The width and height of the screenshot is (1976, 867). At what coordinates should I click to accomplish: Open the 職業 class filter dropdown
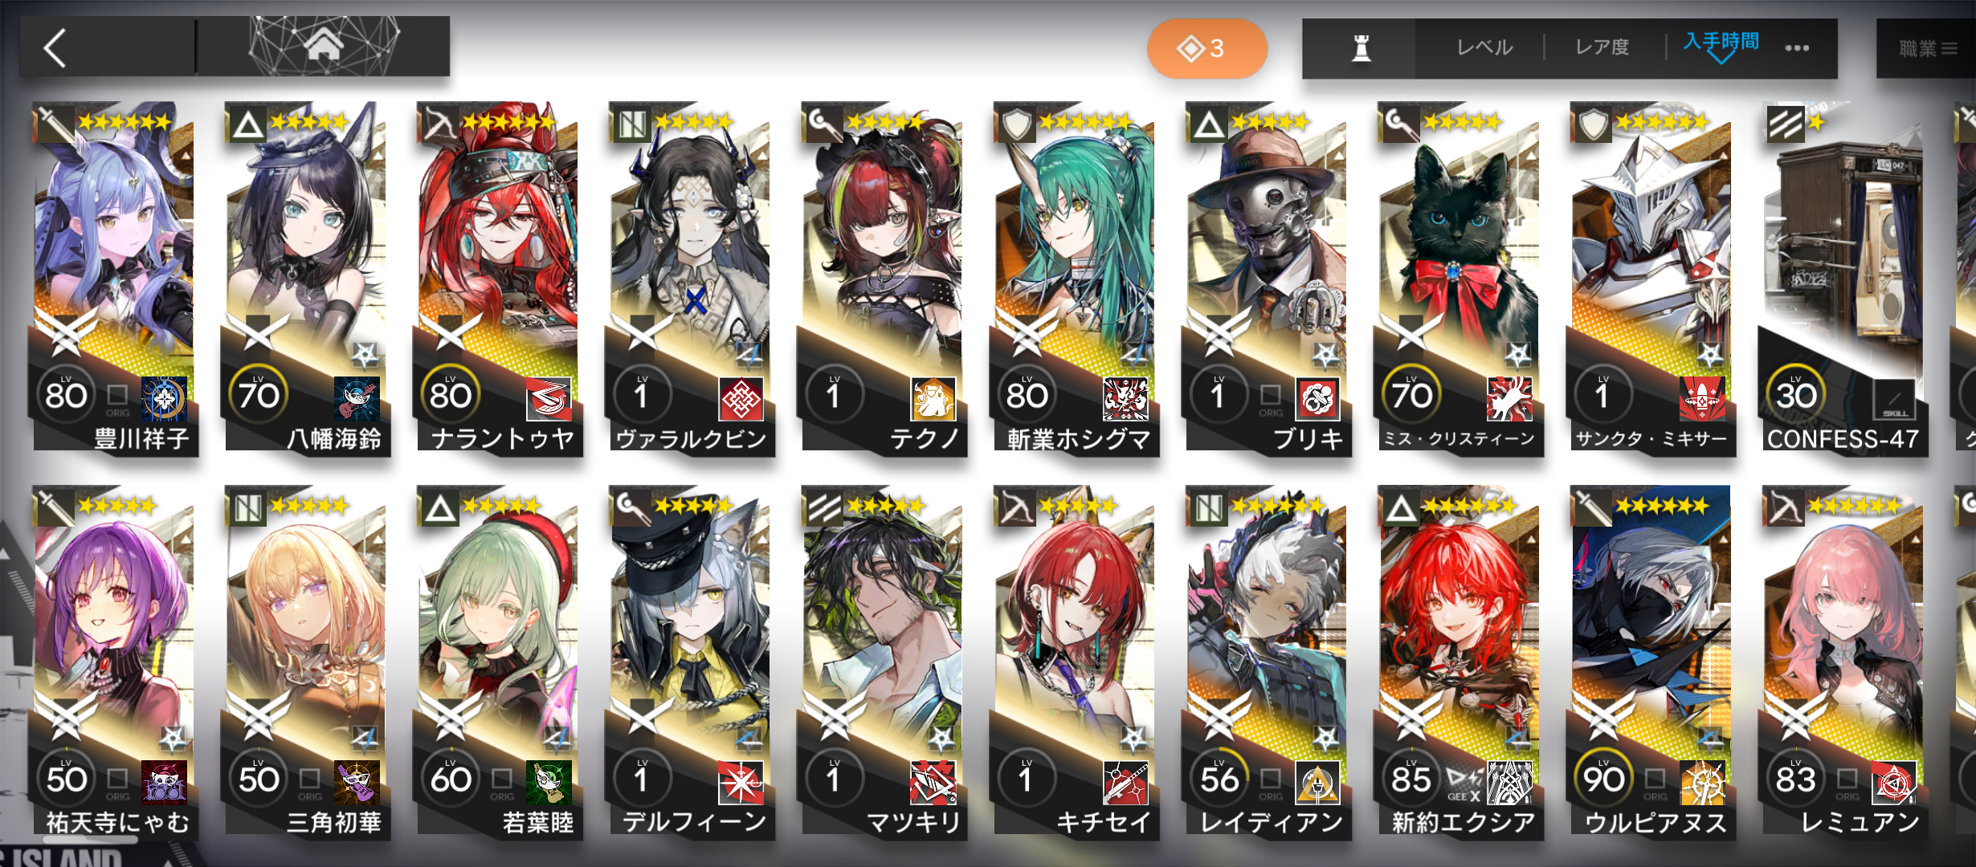1926,49
